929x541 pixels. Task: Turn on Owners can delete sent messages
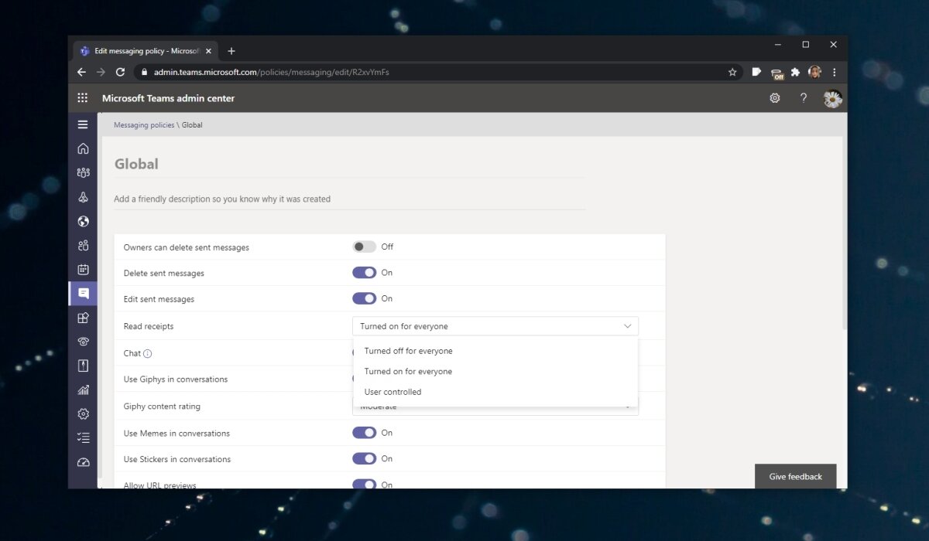[x=364, y=246]
